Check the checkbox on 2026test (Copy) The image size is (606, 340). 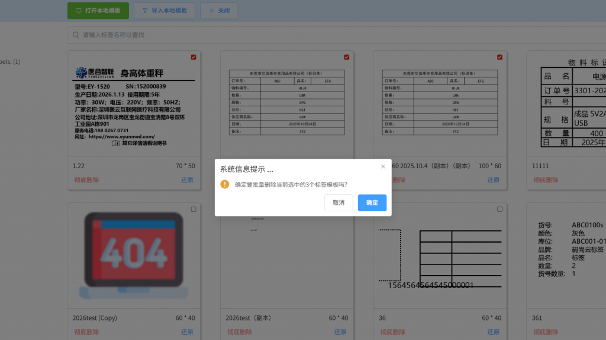pos(194,210)
